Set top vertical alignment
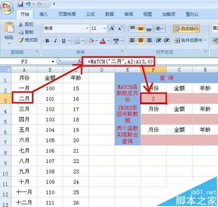 coord(132,28)
